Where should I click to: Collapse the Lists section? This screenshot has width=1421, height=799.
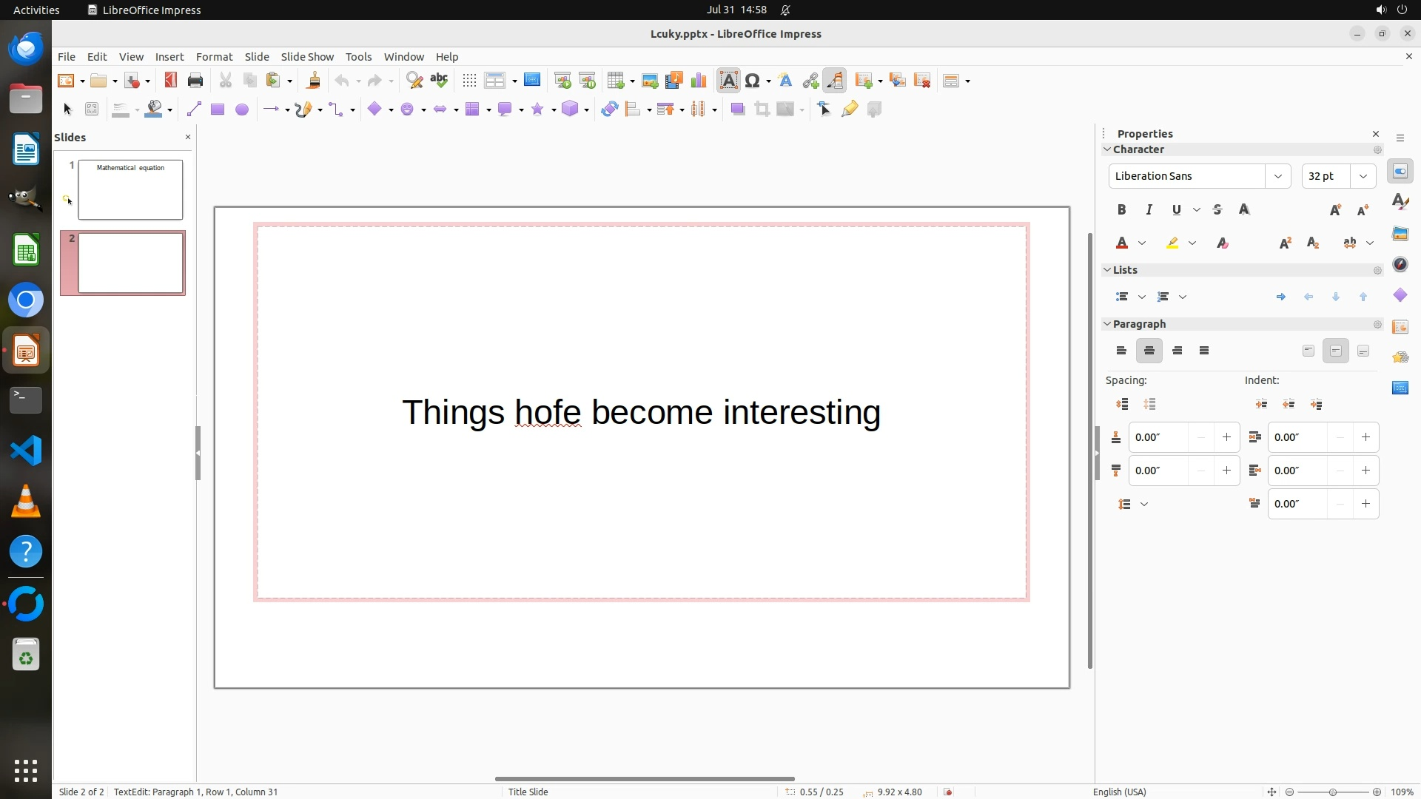coord(1108,270)
